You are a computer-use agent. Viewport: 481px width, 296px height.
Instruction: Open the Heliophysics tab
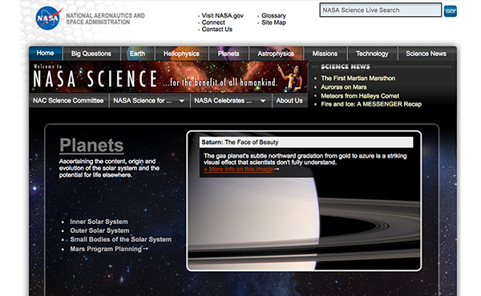click(x=181, y=54)
